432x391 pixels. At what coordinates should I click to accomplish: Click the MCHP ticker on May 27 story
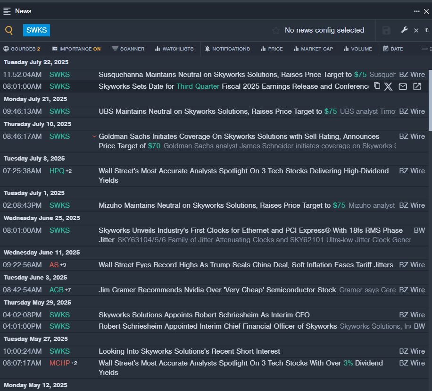59,363
